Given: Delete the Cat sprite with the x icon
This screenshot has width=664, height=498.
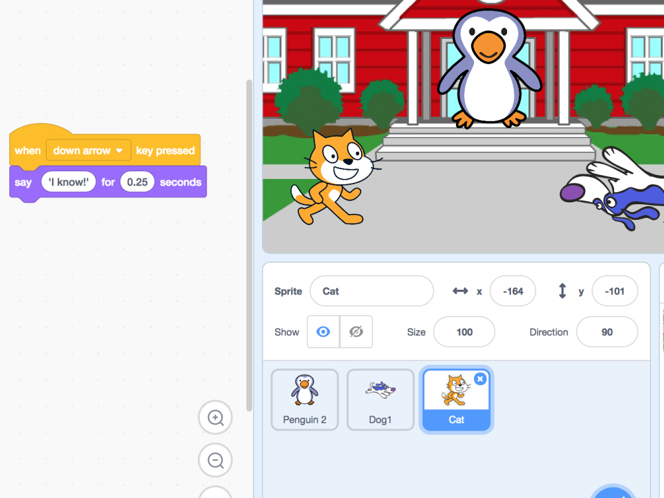Looking at the screenshot, I should pos(480,379).
